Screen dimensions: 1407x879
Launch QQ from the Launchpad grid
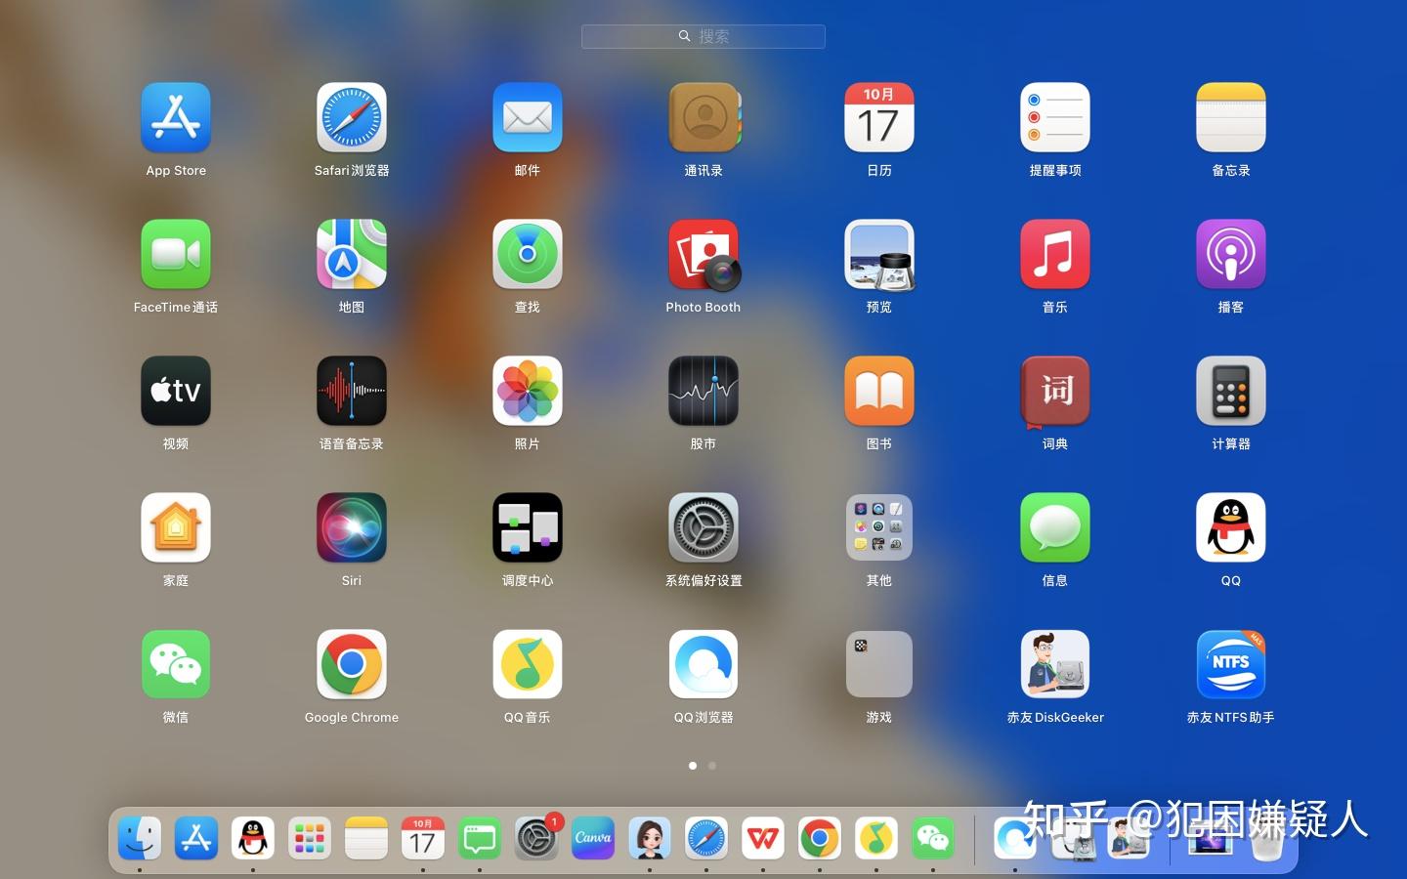coord(1231,527)
